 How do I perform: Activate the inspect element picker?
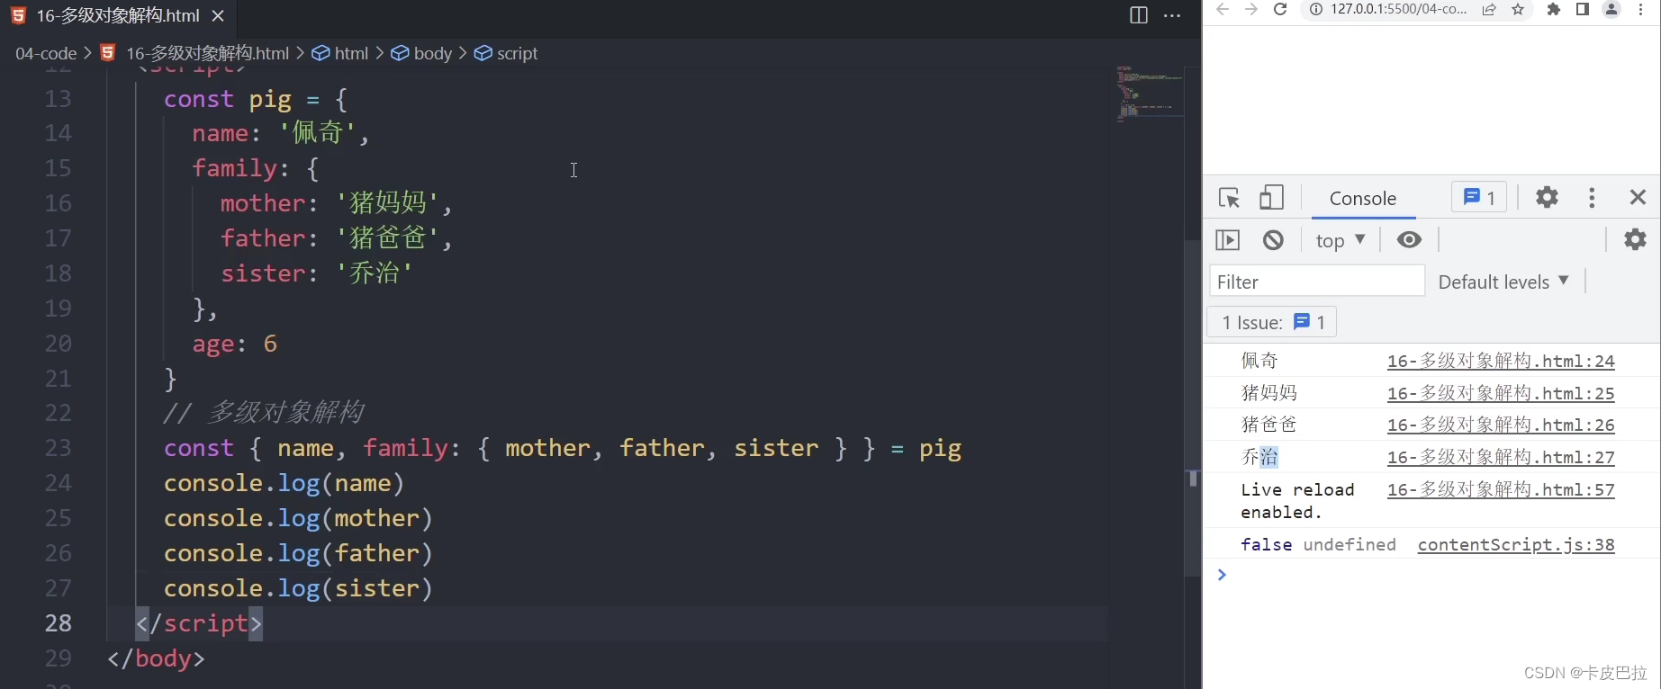click(1229, 197)
